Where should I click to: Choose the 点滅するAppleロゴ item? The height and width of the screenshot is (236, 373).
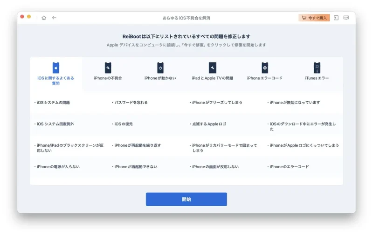coord(209,124)
